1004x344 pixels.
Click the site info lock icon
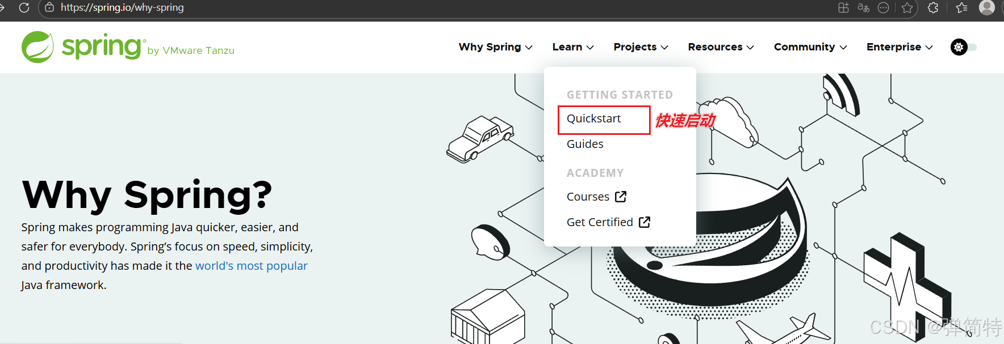pos(49,7)
